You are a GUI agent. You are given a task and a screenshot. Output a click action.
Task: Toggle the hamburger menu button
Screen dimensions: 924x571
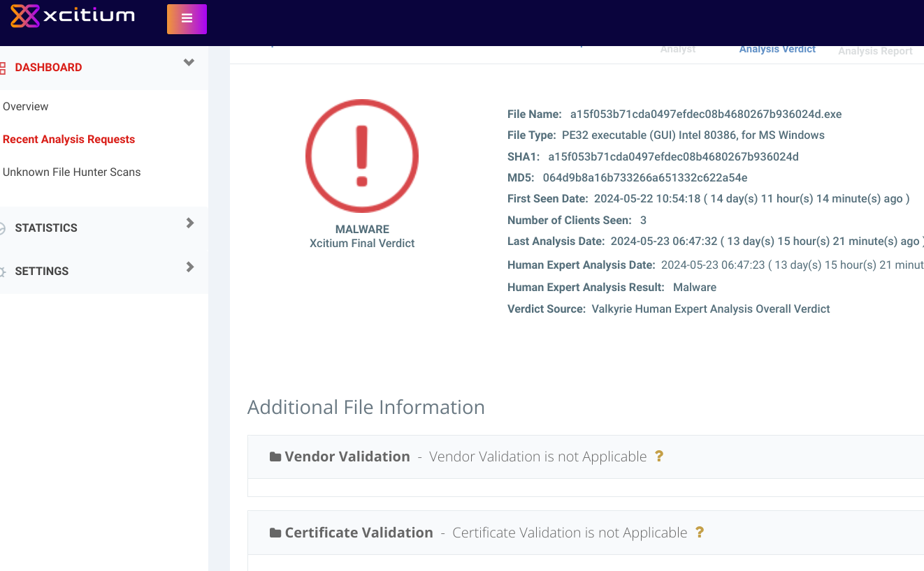tap(187, 19)
